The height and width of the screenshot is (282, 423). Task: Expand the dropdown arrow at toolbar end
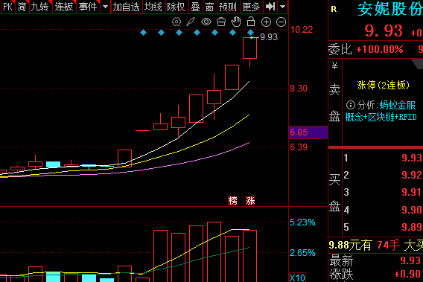(282, 7)
